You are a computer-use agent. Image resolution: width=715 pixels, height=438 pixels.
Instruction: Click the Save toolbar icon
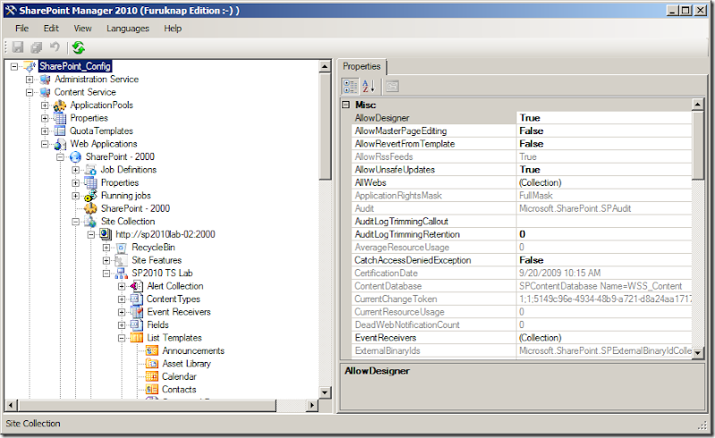[x=18, y=47]
